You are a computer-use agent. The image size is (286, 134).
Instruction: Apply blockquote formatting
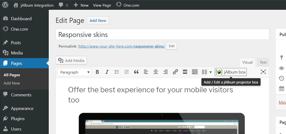tap(136, 72)
